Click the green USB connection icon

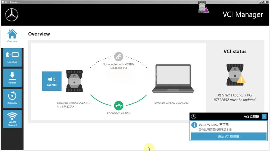coord(119,105)
